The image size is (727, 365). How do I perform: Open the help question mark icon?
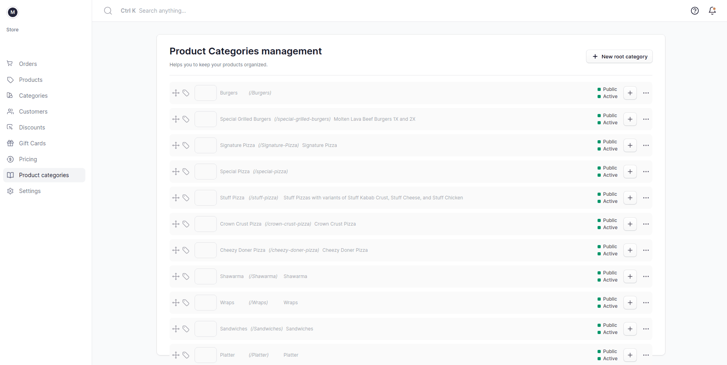pos(695,11)
